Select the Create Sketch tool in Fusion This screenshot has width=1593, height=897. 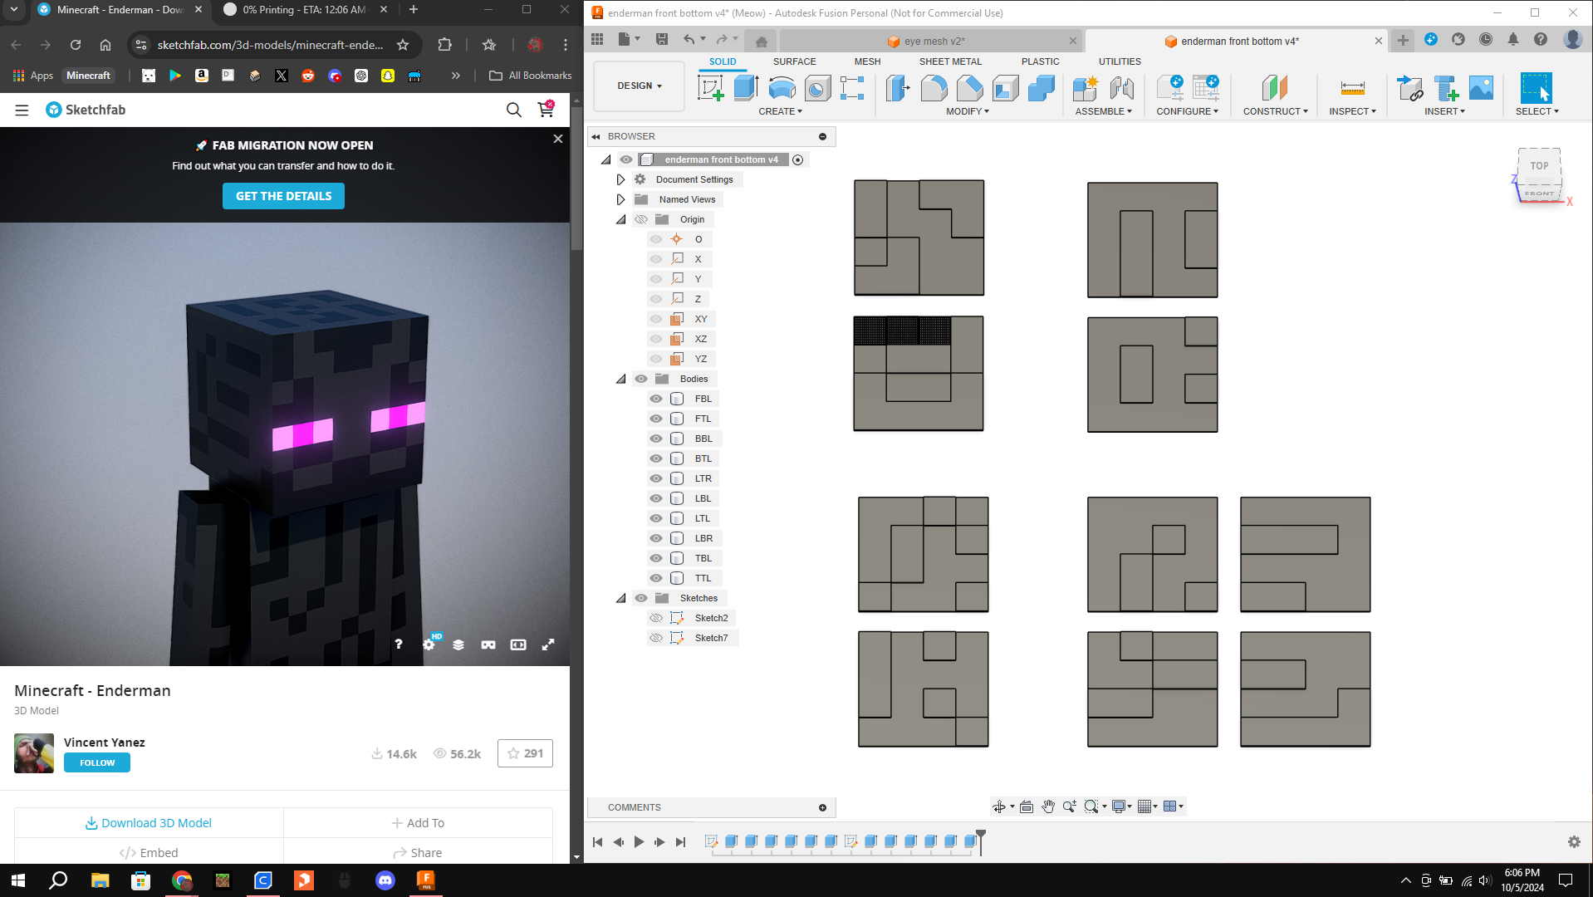pyautogui.click(x=710, y=87)
